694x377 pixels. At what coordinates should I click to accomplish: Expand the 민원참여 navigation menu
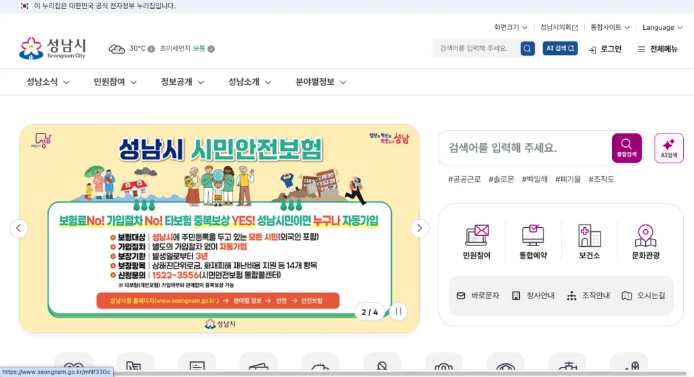(x=115, y=82)
